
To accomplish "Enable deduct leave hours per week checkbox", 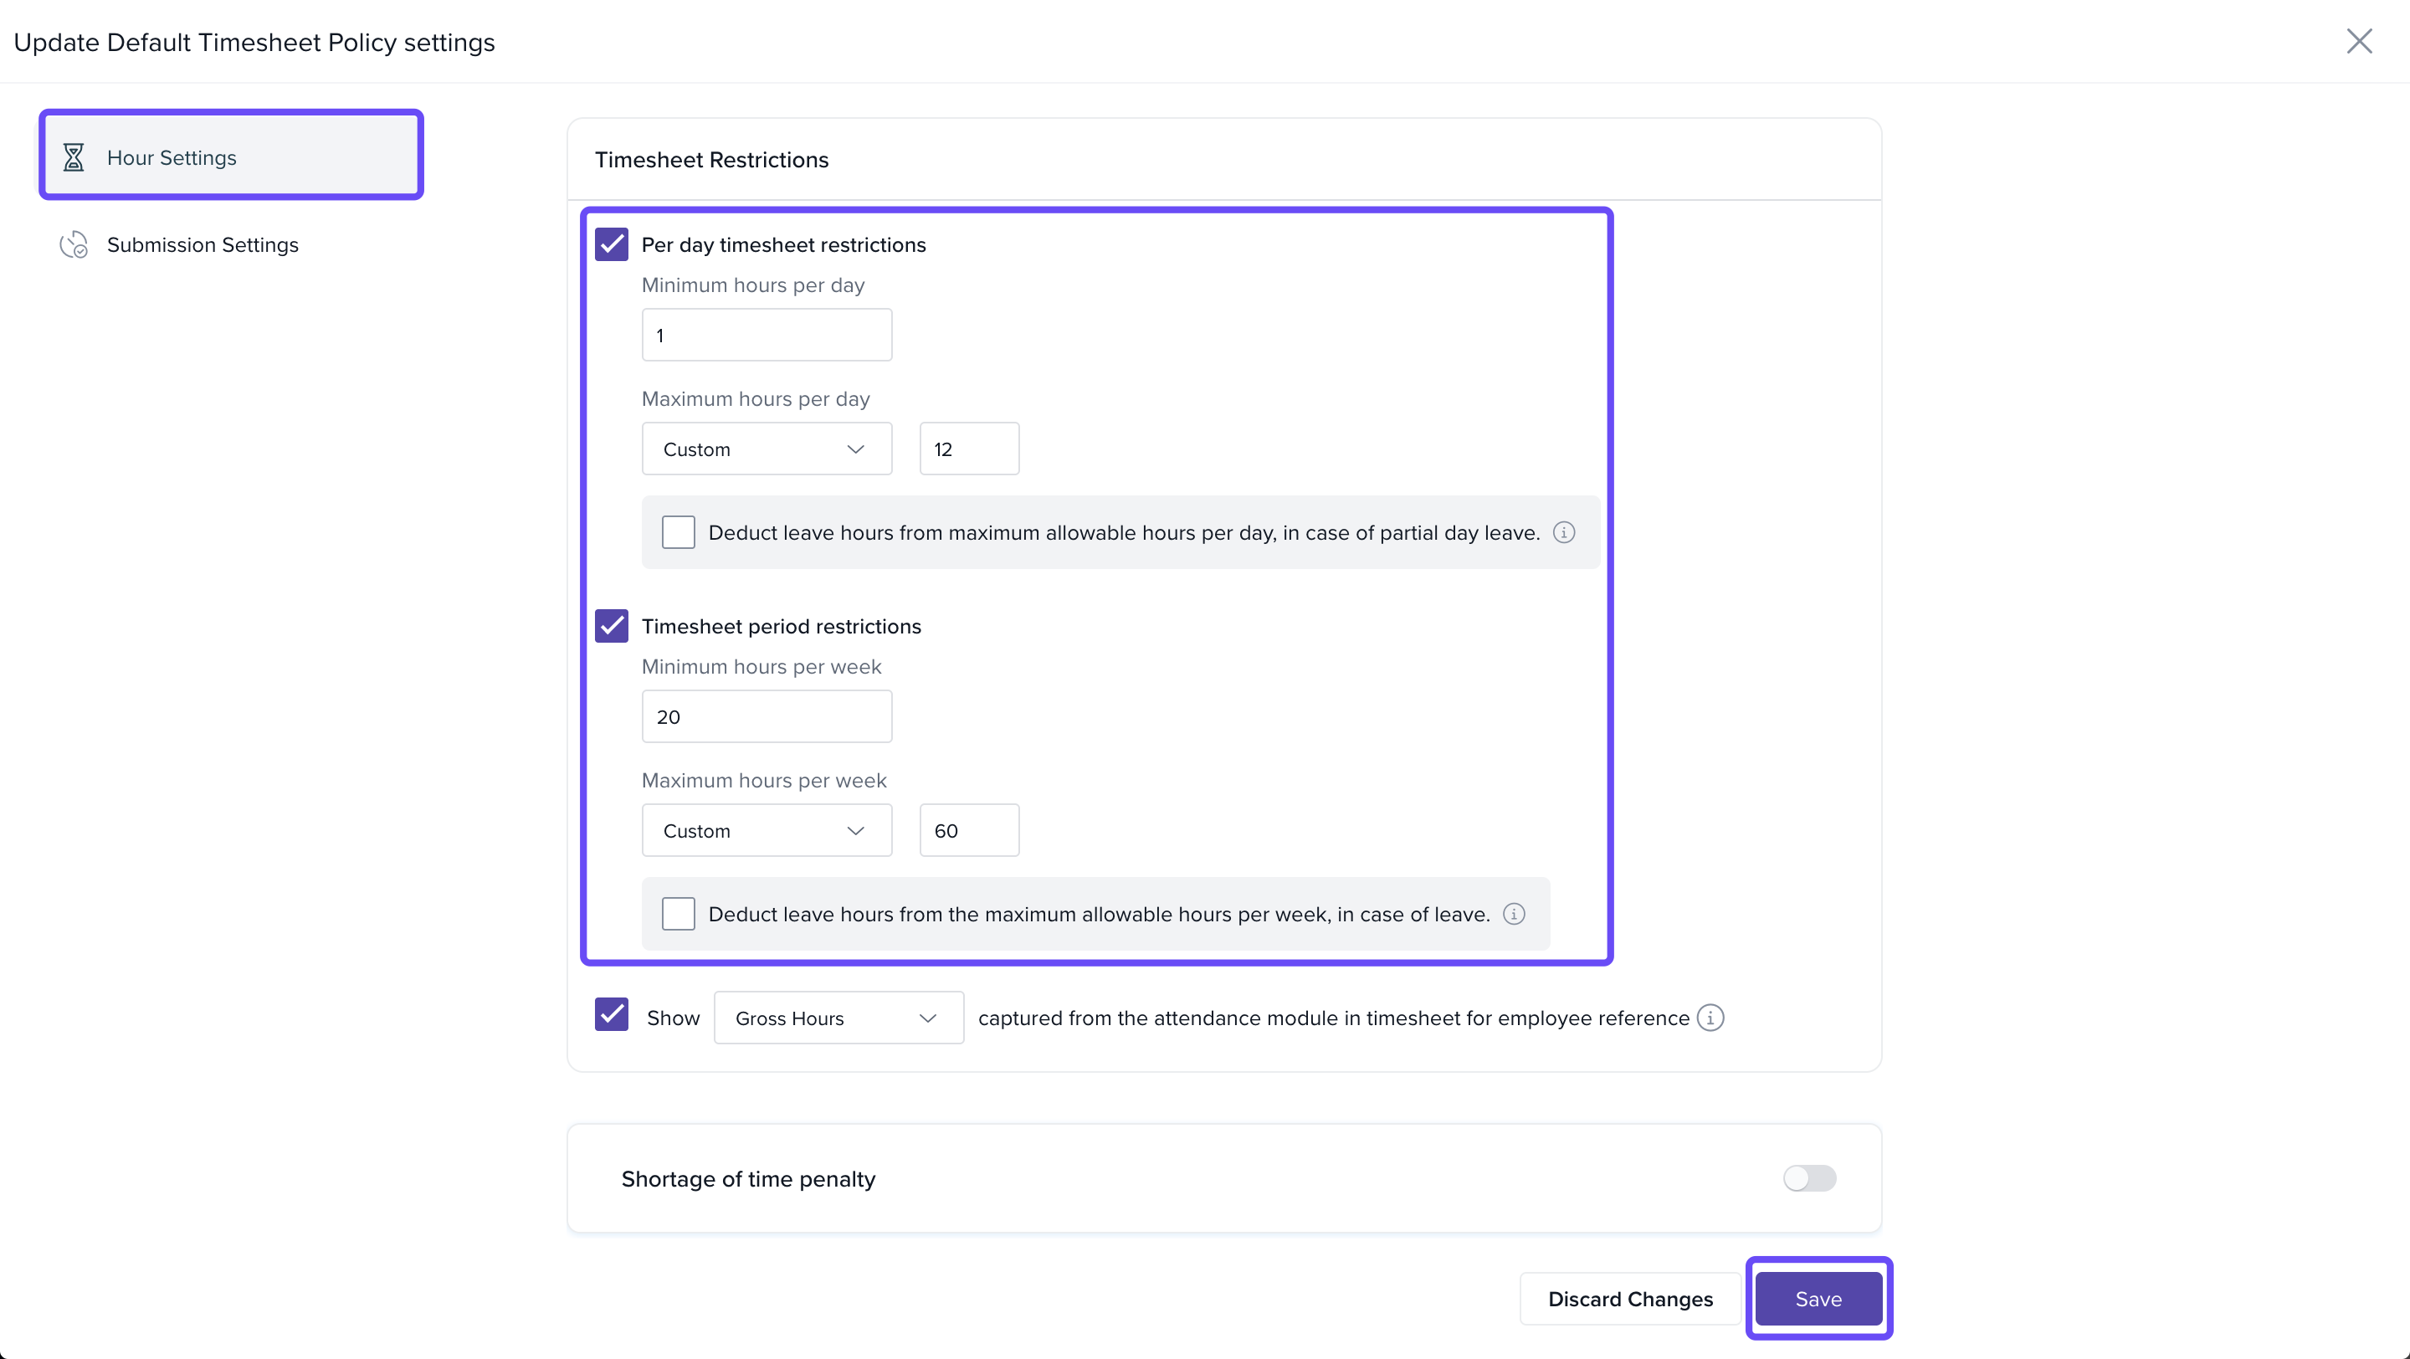I will [679, 915].
